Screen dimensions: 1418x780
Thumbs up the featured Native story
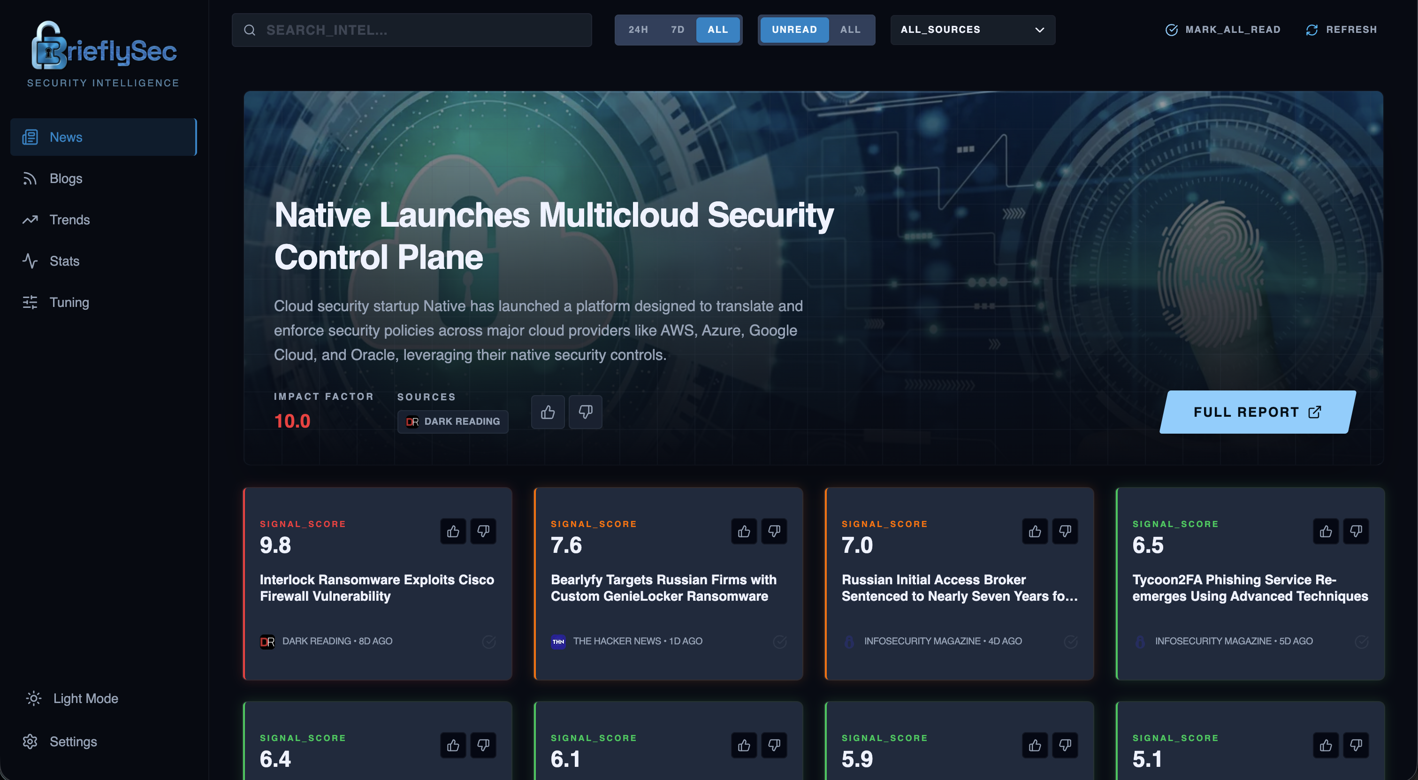(547, 412)
